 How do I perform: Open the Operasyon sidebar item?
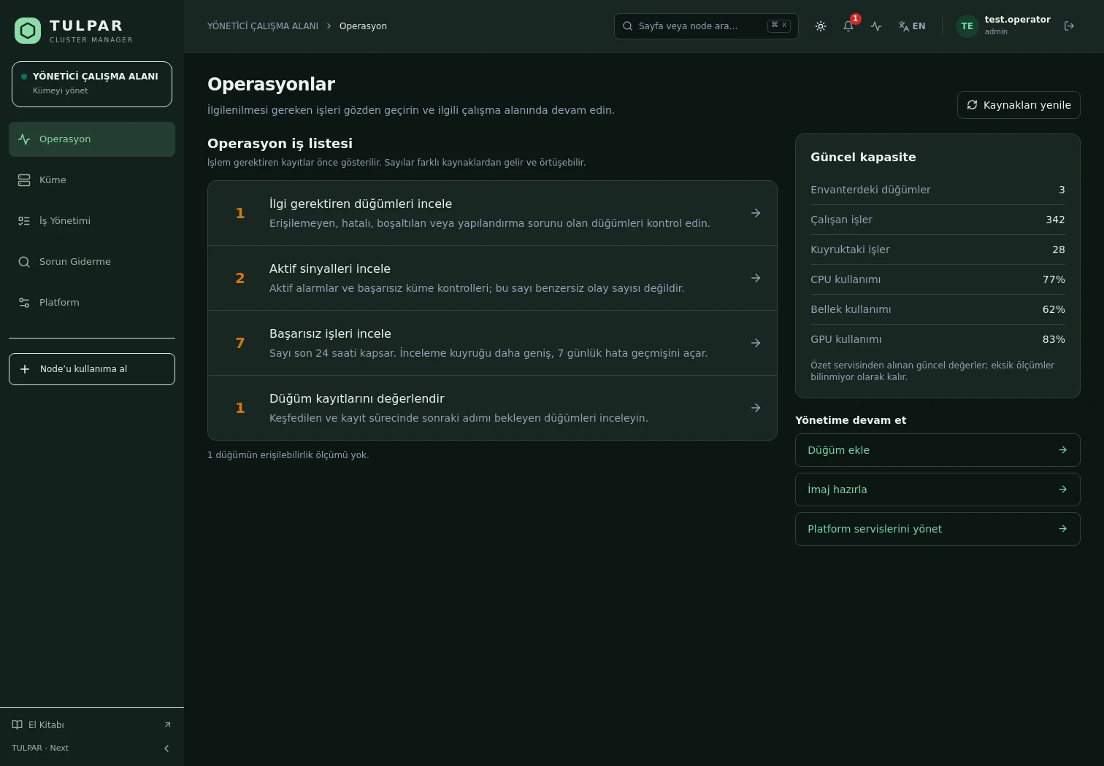[92, 139]
